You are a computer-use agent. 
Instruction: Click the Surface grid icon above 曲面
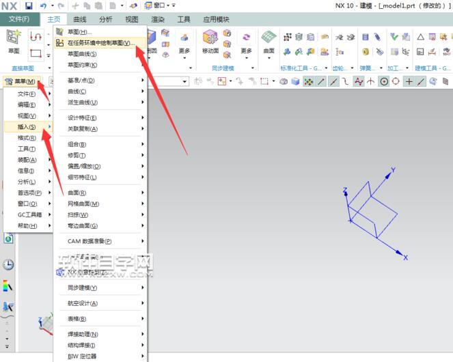pyautogui.click(x=269, y=37)
